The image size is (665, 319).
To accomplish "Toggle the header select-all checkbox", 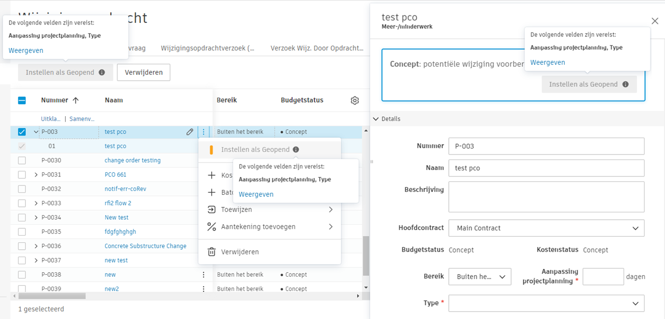I will 22,100.
